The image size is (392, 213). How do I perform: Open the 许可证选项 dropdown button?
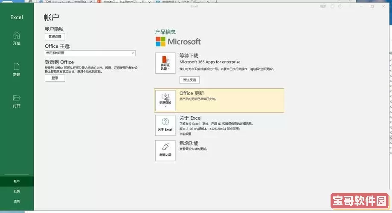(165, 63)
